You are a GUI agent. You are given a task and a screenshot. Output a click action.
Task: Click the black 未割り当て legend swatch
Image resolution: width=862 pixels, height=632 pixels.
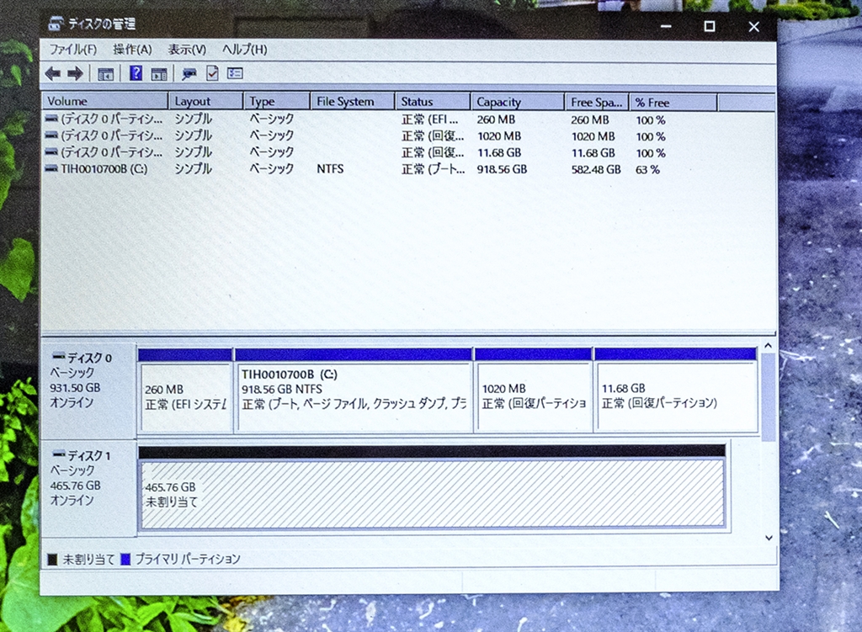pyautogui.click(x=53, y=560)
